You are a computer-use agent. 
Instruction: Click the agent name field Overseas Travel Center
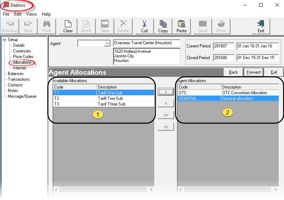point(147,43)
